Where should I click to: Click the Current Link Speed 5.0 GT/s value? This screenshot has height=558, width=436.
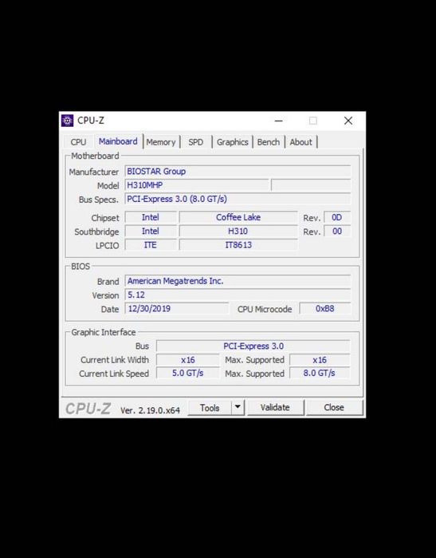[x=188, y=373]
